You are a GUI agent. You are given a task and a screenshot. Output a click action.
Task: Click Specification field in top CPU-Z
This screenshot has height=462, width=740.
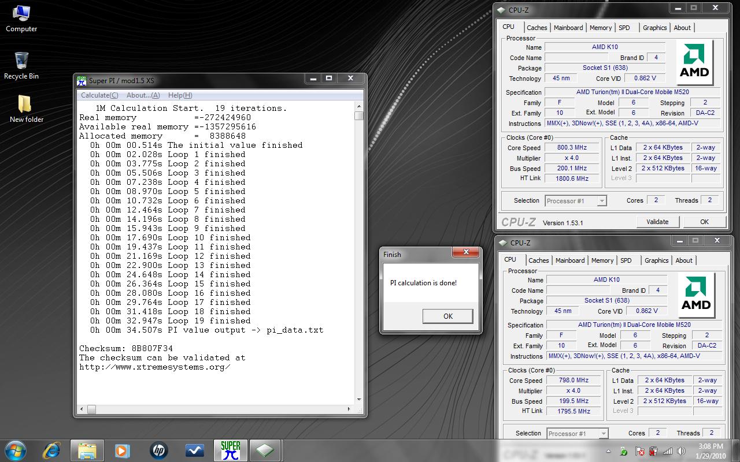click(x=632, y=92)
